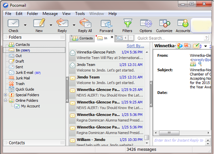Open the third tab after In
This screenshot has height=154, width=214.
coord(119,38)
